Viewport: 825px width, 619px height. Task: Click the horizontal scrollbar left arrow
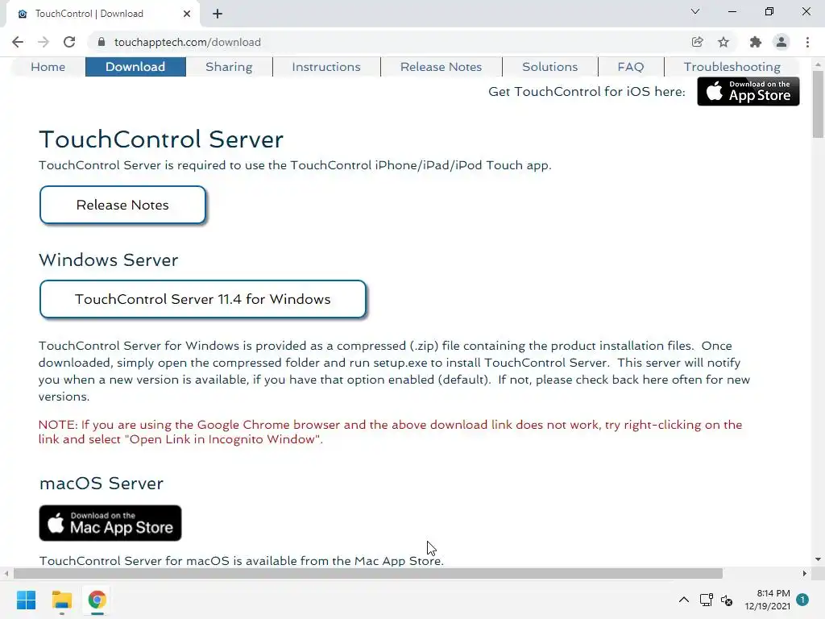tap(6, 573)
